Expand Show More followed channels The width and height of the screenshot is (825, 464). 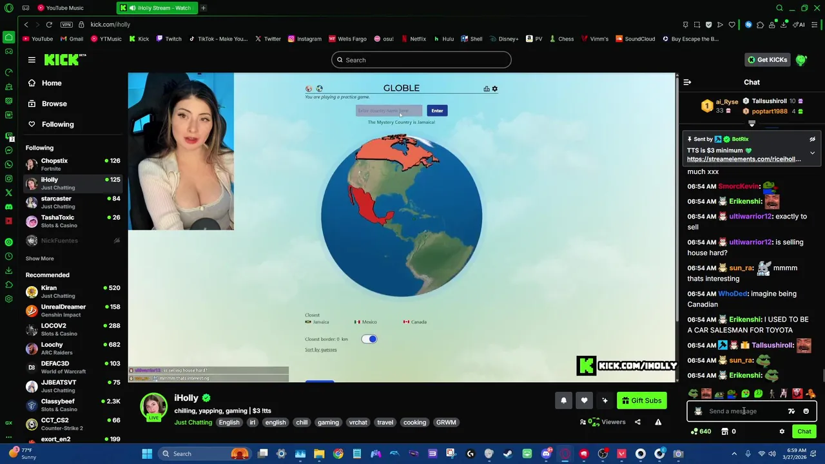[40, 258]
